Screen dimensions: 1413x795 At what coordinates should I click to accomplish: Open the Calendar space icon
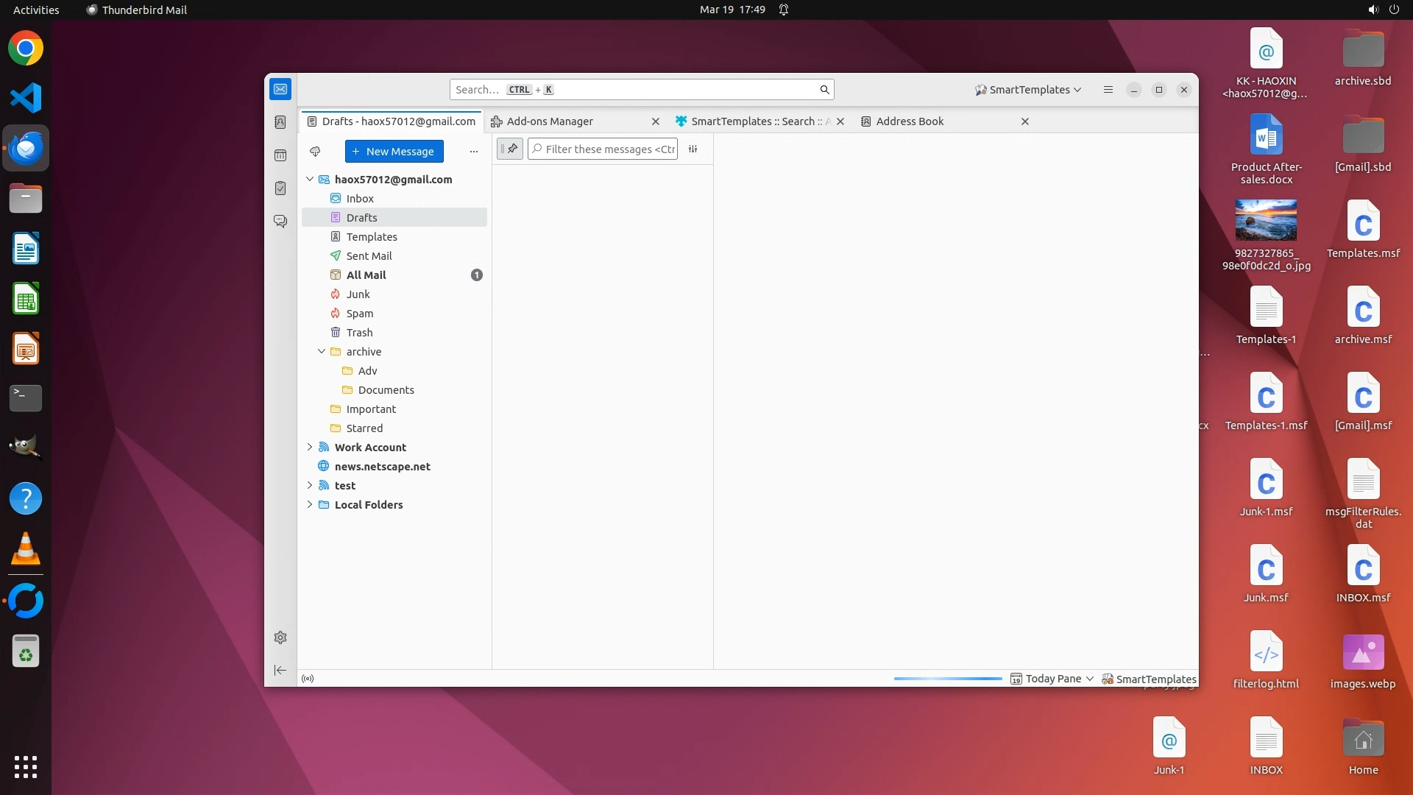click(x=280, y=155)
